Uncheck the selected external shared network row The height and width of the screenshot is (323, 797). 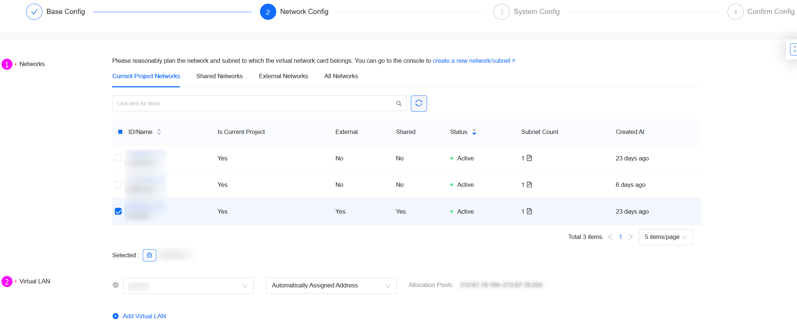tap(118, 211)
